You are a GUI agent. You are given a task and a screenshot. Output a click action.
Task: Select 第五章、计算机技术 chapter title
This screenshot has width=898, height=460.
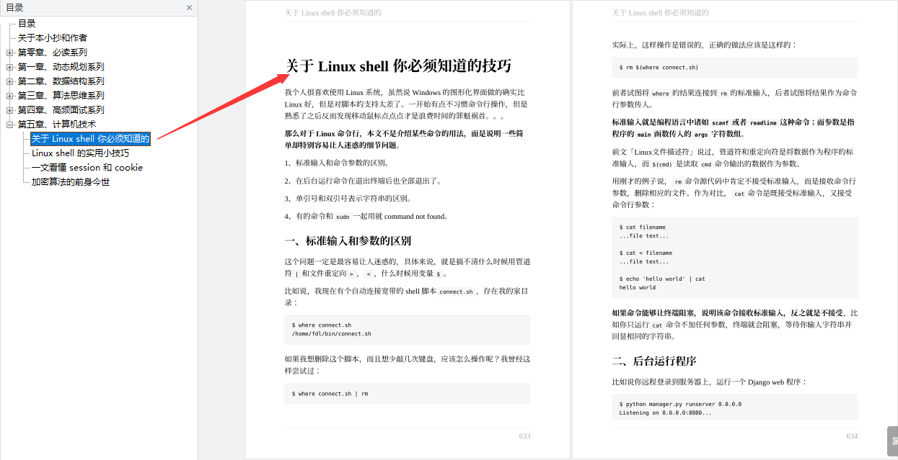point(56,124)
